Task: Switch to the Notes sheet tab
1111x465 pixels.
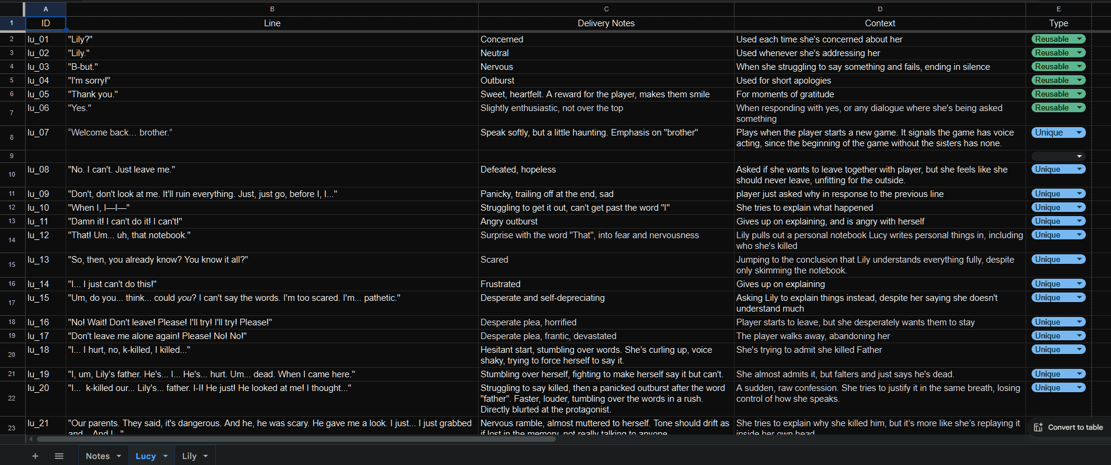Action: click(x=97, y=456)
